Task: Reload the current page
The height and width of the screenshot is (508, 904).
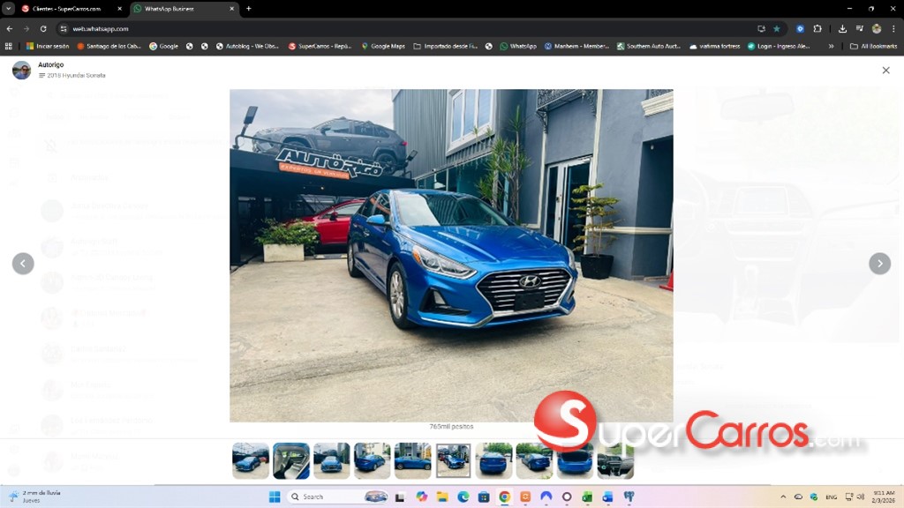Action: 43,28
